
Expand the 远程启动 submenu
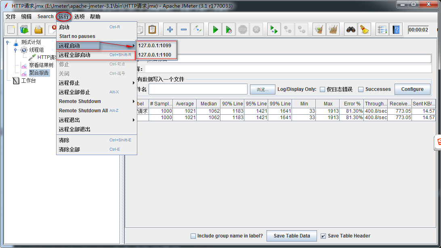coord(97,46)
